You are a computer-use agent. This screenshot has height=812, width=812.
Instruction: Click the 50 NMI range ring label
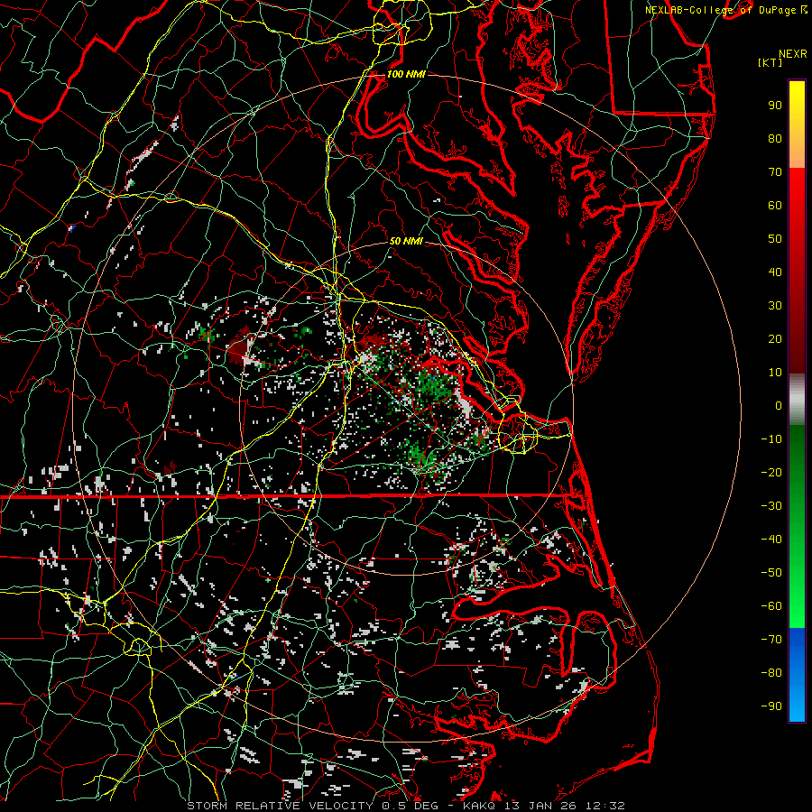click(x=405, y=241)
